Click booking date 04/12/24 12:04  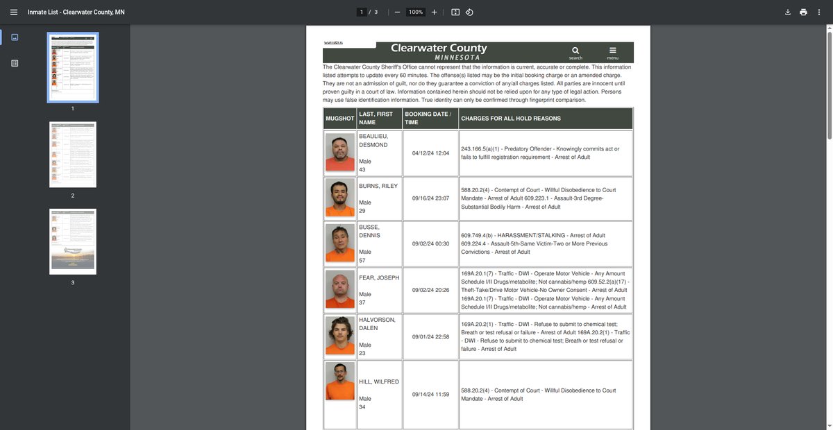coord(430,153)
